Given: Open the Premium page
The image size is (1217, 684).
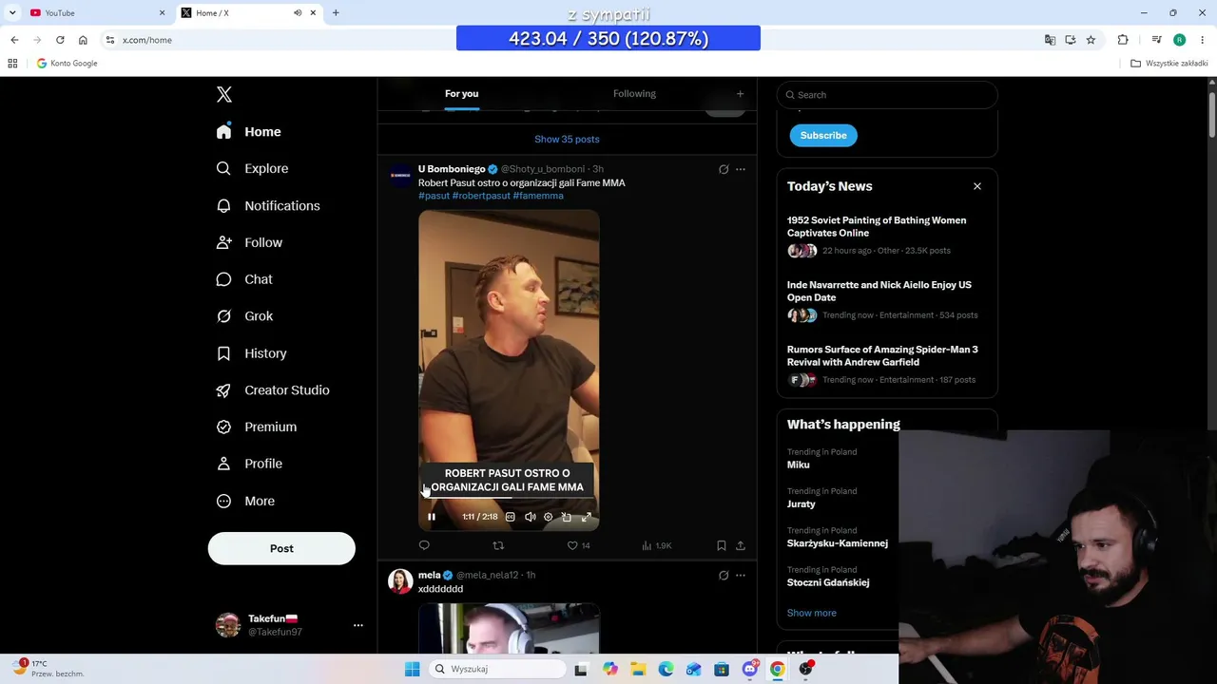Looking at the screenshot, I should pyautogui.click(x=257, y=427).
